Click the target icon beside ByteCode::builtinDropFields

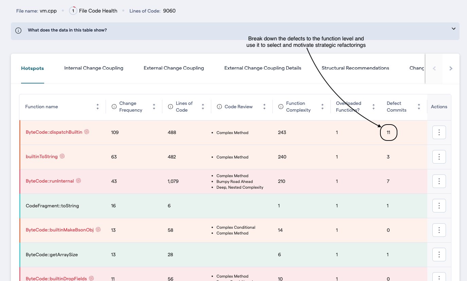pos(91,278)
